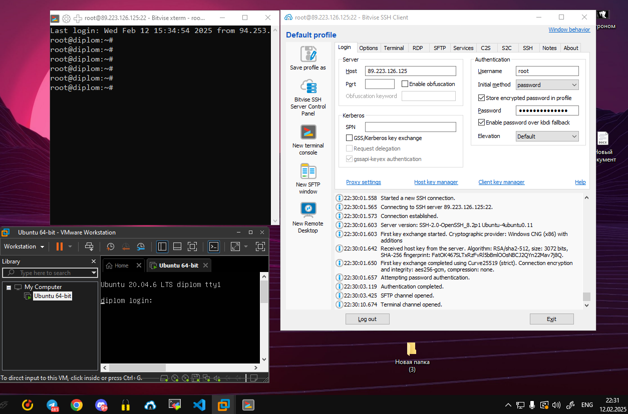The image size is (628, 414).
Task: Enter VMware full screen mode icon
Action: (x=192, y=246)
